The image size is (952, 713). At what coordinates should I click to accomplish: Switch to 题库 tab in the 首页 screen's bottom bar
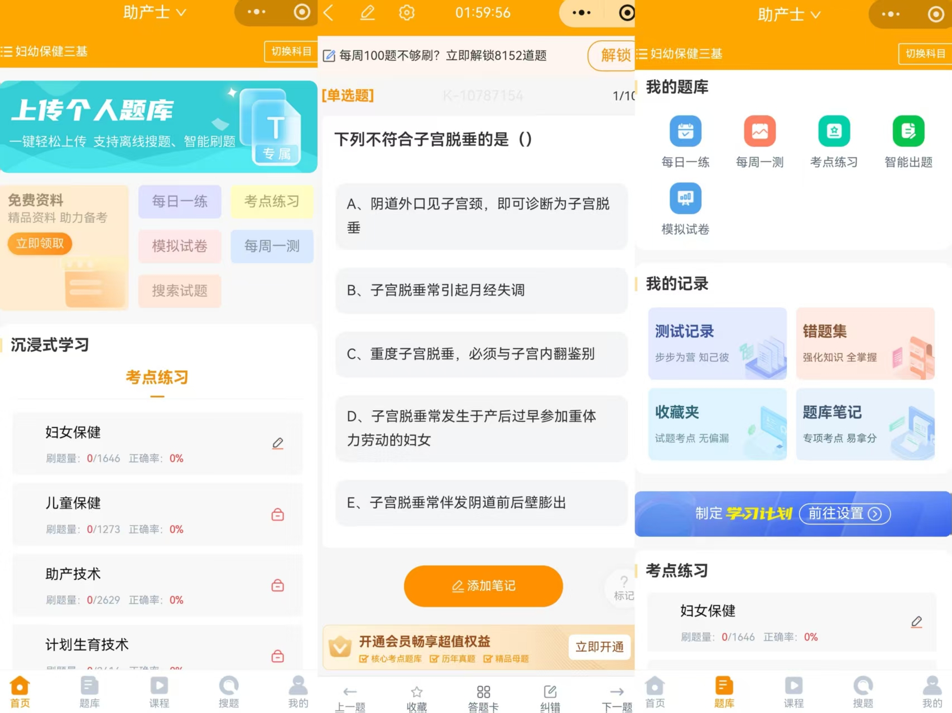click(x=89, y=692)
